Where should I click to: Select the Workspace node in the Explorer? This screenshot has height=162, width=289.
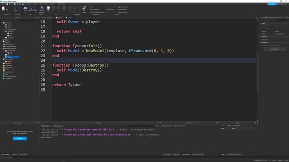8,23
